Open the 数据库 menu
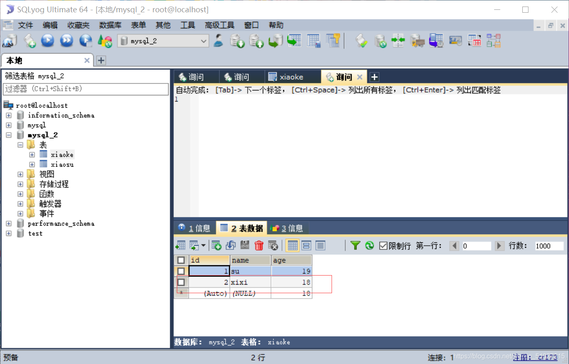Image resolution: width=569 pixels, height=364 pixels. pos(110,25)
